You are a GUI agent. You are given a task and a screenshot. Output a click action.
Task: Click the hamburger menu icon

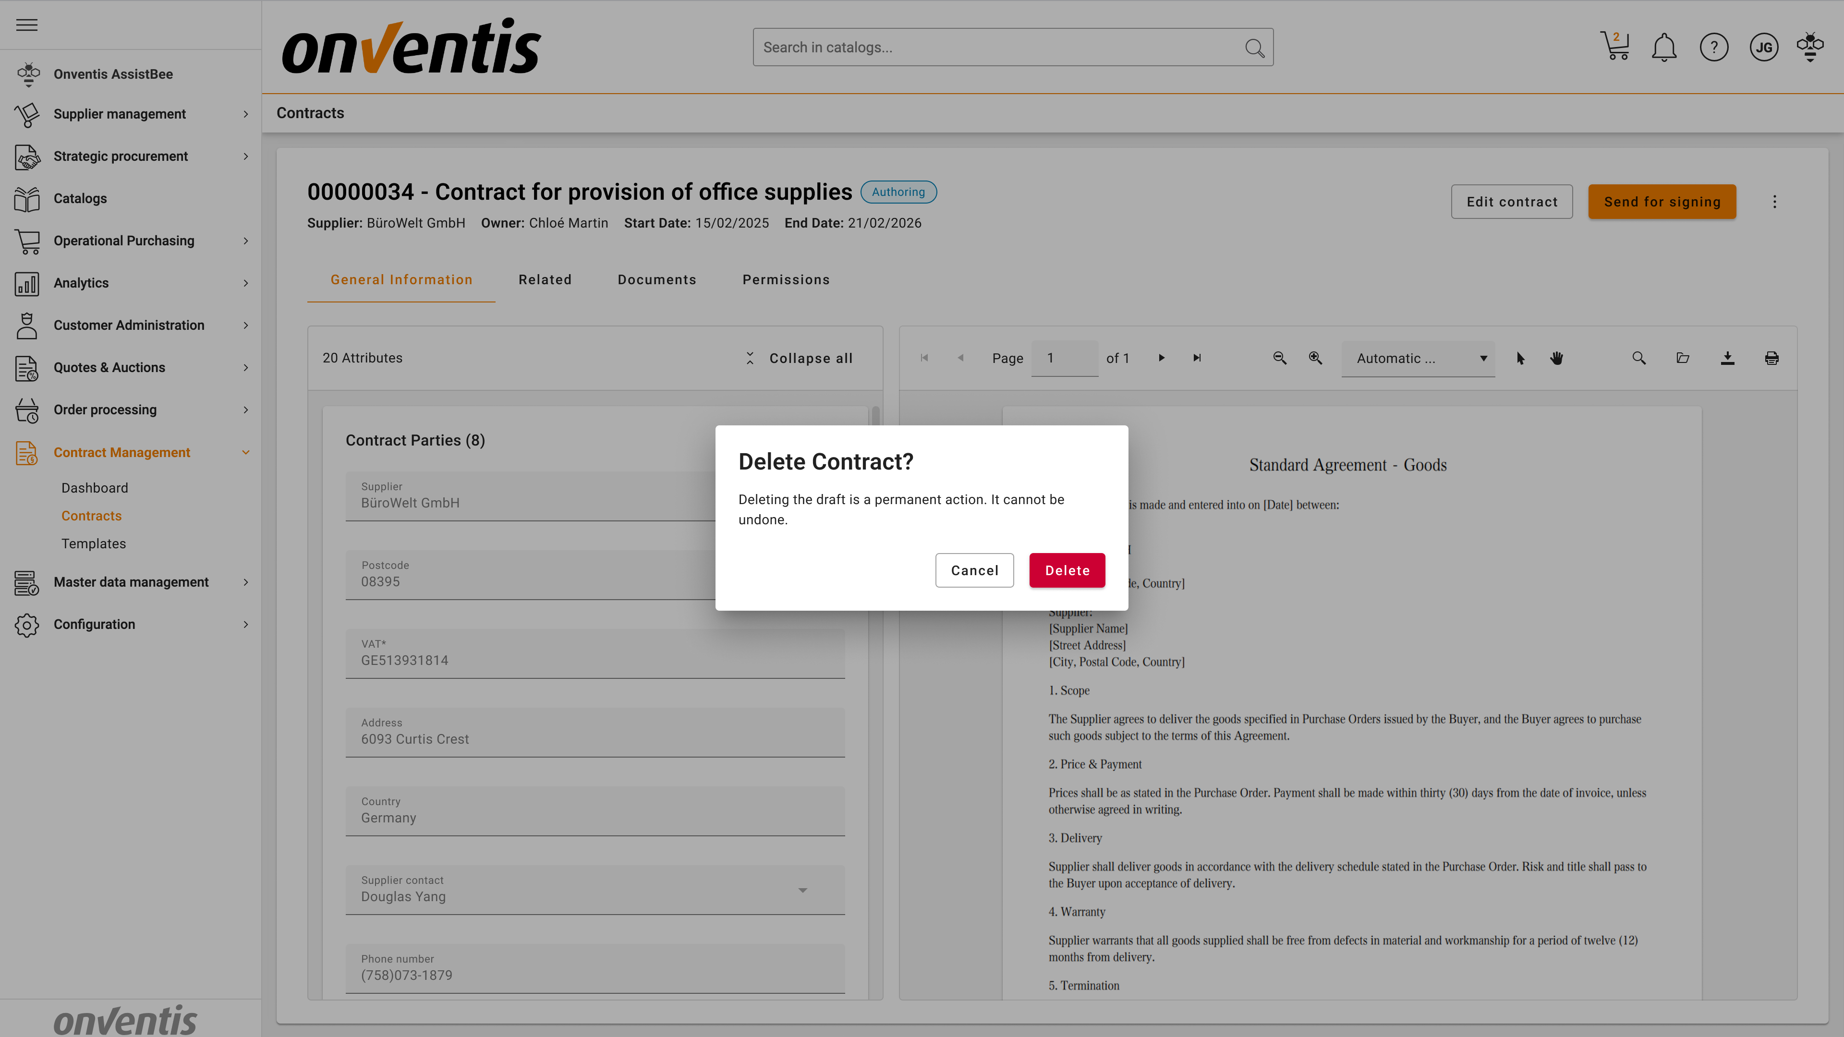point(26,25)
